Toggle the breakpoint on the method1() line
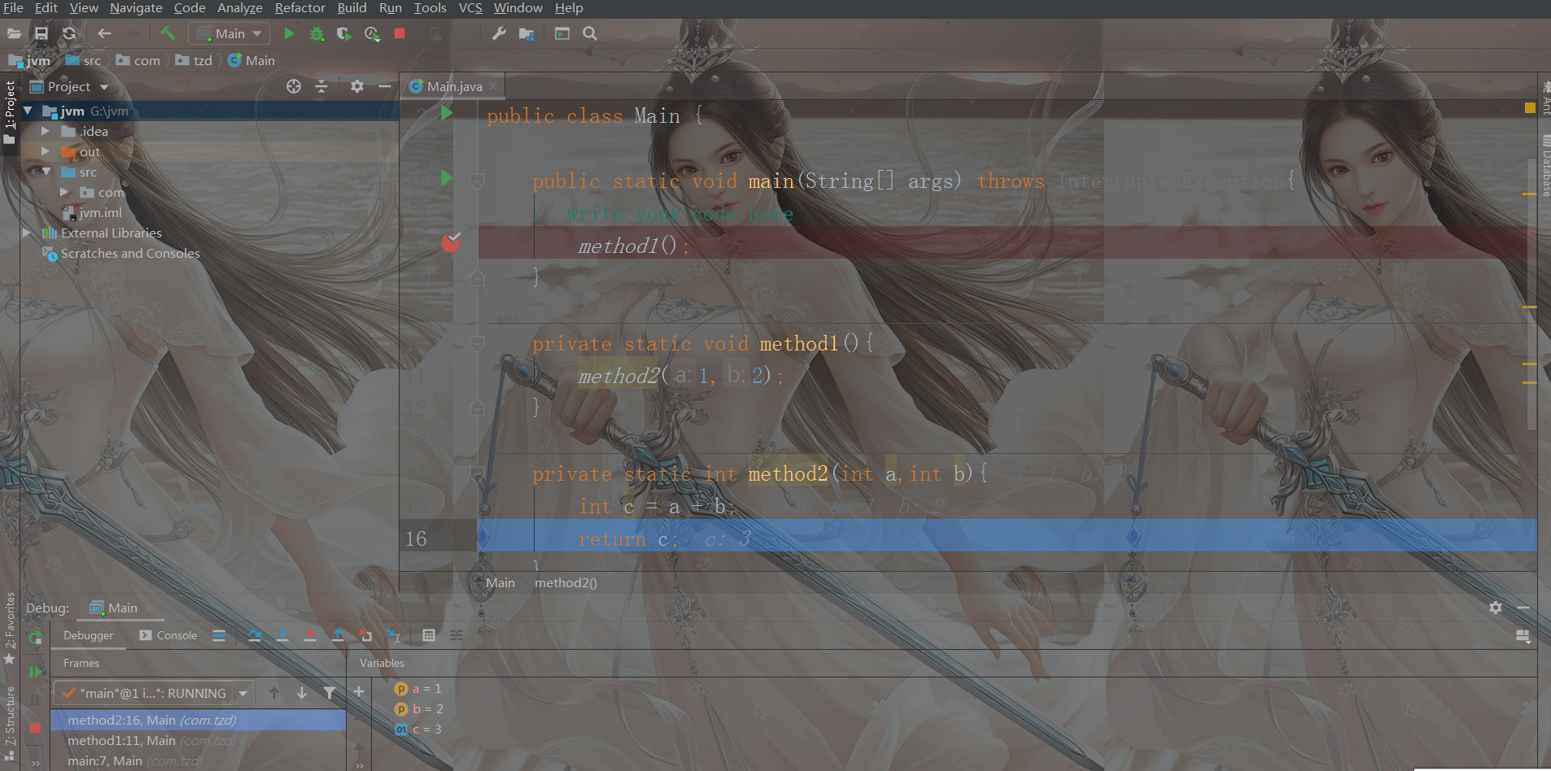Viewport: 1551px width, 771px height. (x=450, y=242)
